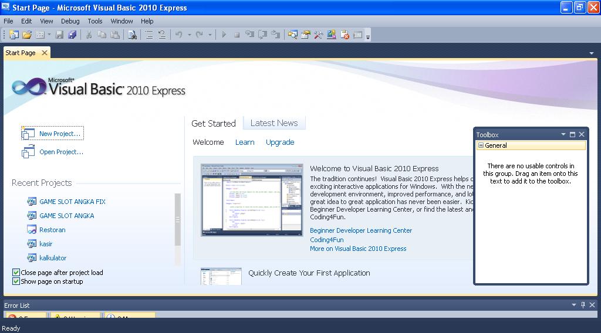Open Beginner Developer Learning Center link
The width and height of the screenshot is (601, 333).
(361, 230)
